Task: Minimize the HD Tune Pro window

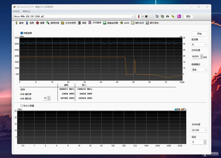Action: tap(191, 7)
